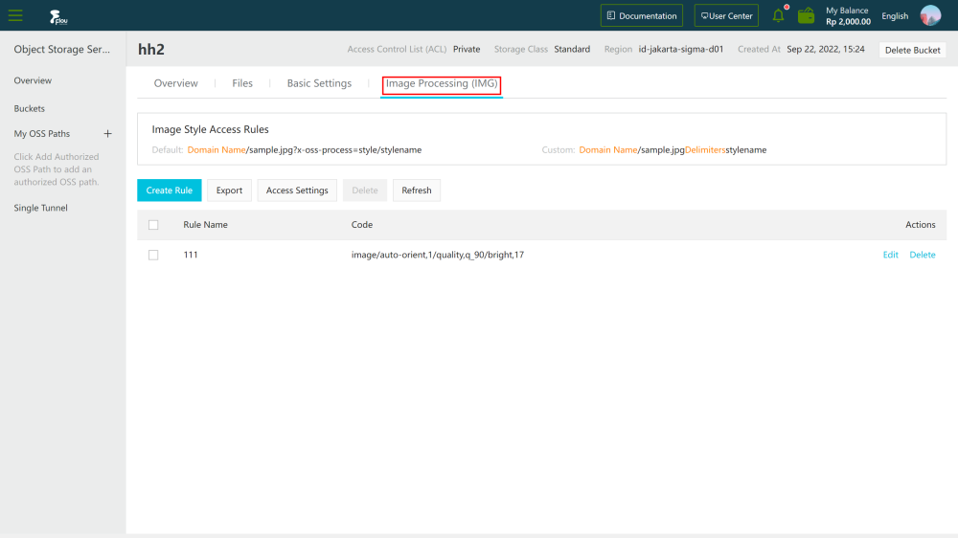The height and width of the screenshot is (538, 958).
Task: Edit rule 111
Action: pos(890,255)
